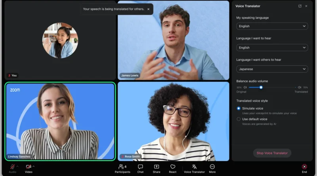Click the balance audio volume slider handle
The height and width of the screenshot is (176, 317).
tap(261, 87)
